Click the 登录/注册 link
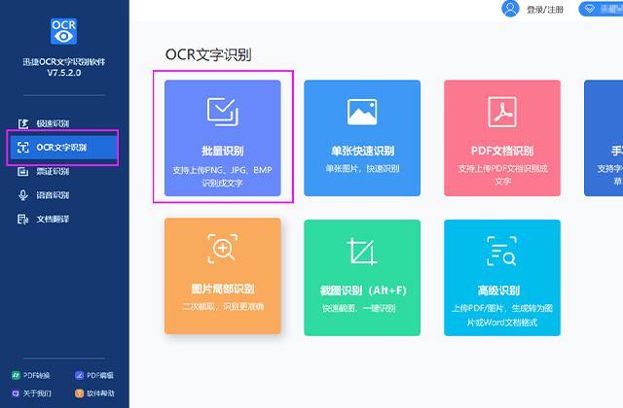This screenshot has height=408, width=623. click(545, 10)
